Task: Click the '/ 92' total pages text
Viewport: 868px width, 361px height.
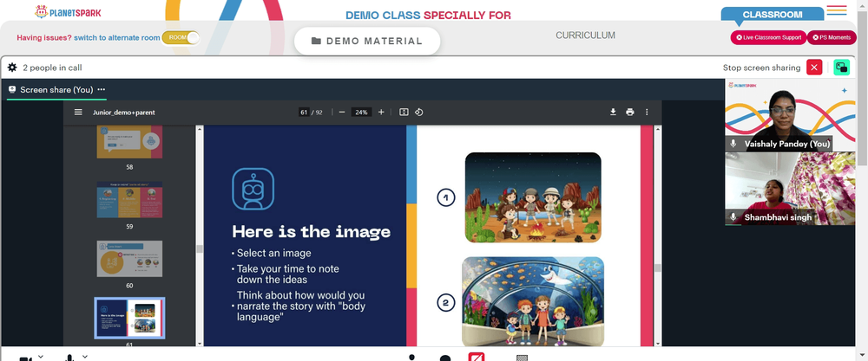Action: 317,112
